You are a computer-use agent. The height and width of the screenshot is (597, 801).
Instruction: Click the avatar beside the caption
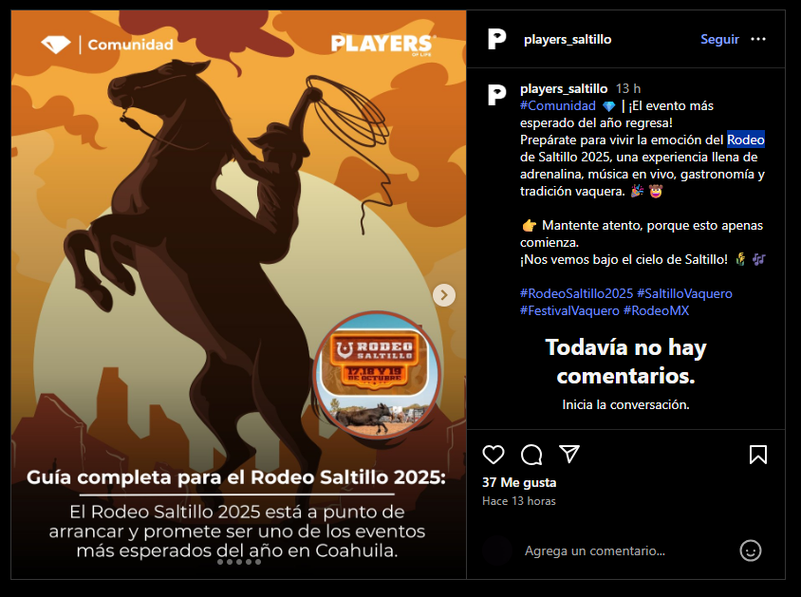coord(496,95)
